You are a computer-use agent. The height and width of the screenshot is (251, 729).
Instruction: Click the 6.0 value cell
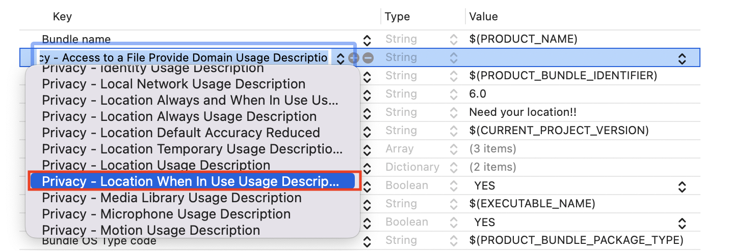(x=478, y=95)
